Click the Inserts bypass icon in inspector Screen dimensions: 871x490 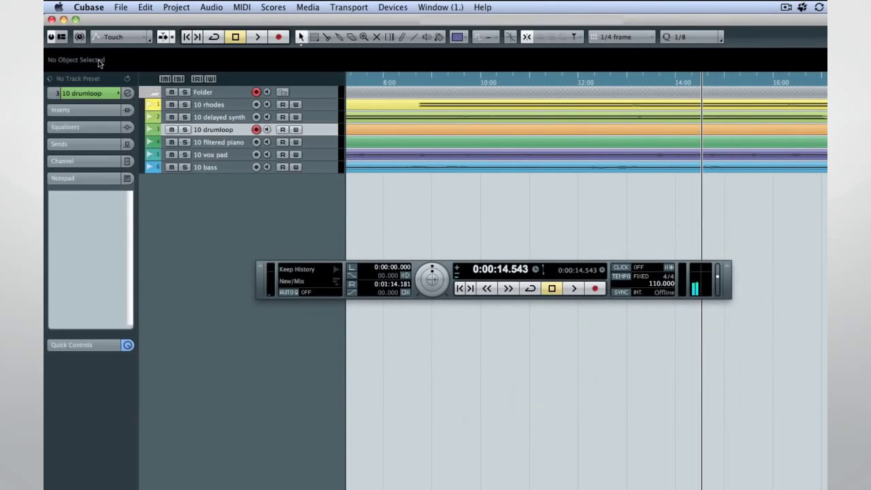127,110
